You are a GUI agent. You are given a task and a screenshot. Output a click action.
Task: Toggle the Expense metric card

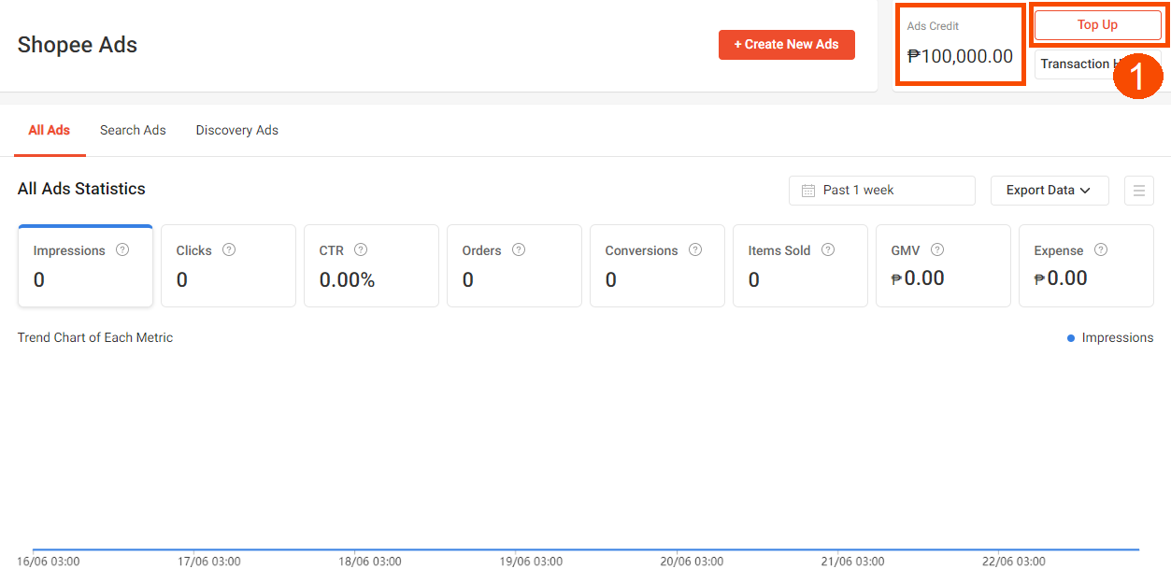1086,266
